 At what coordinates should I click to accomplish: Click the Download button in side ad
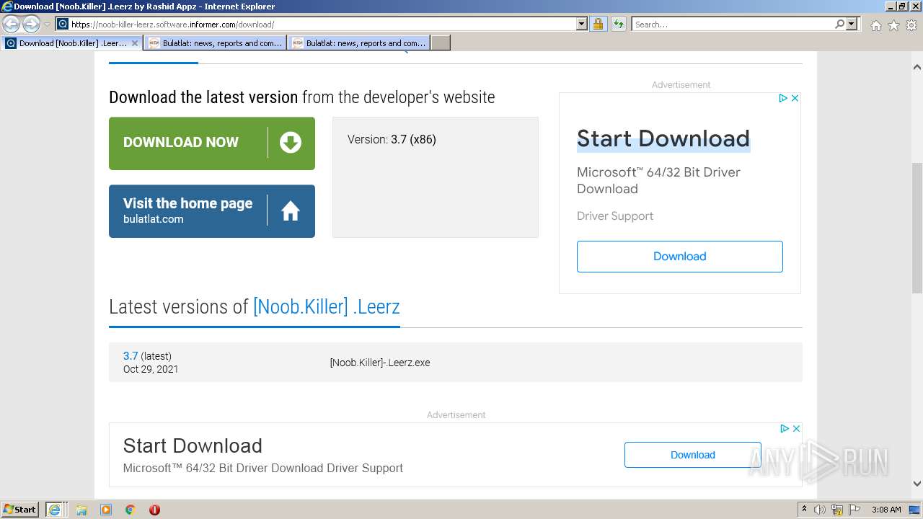pos(680,257)
